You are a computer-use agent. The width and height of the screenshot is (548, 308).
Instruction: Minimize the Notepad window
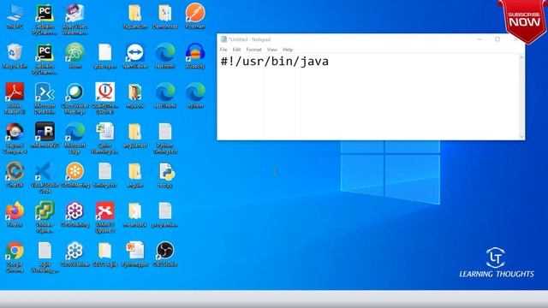pos(479,39)
